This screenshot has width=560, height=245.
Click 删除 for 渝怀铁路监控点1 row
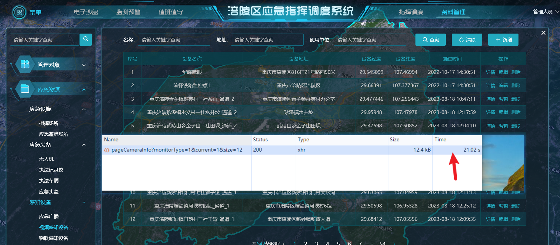[516, 86]
